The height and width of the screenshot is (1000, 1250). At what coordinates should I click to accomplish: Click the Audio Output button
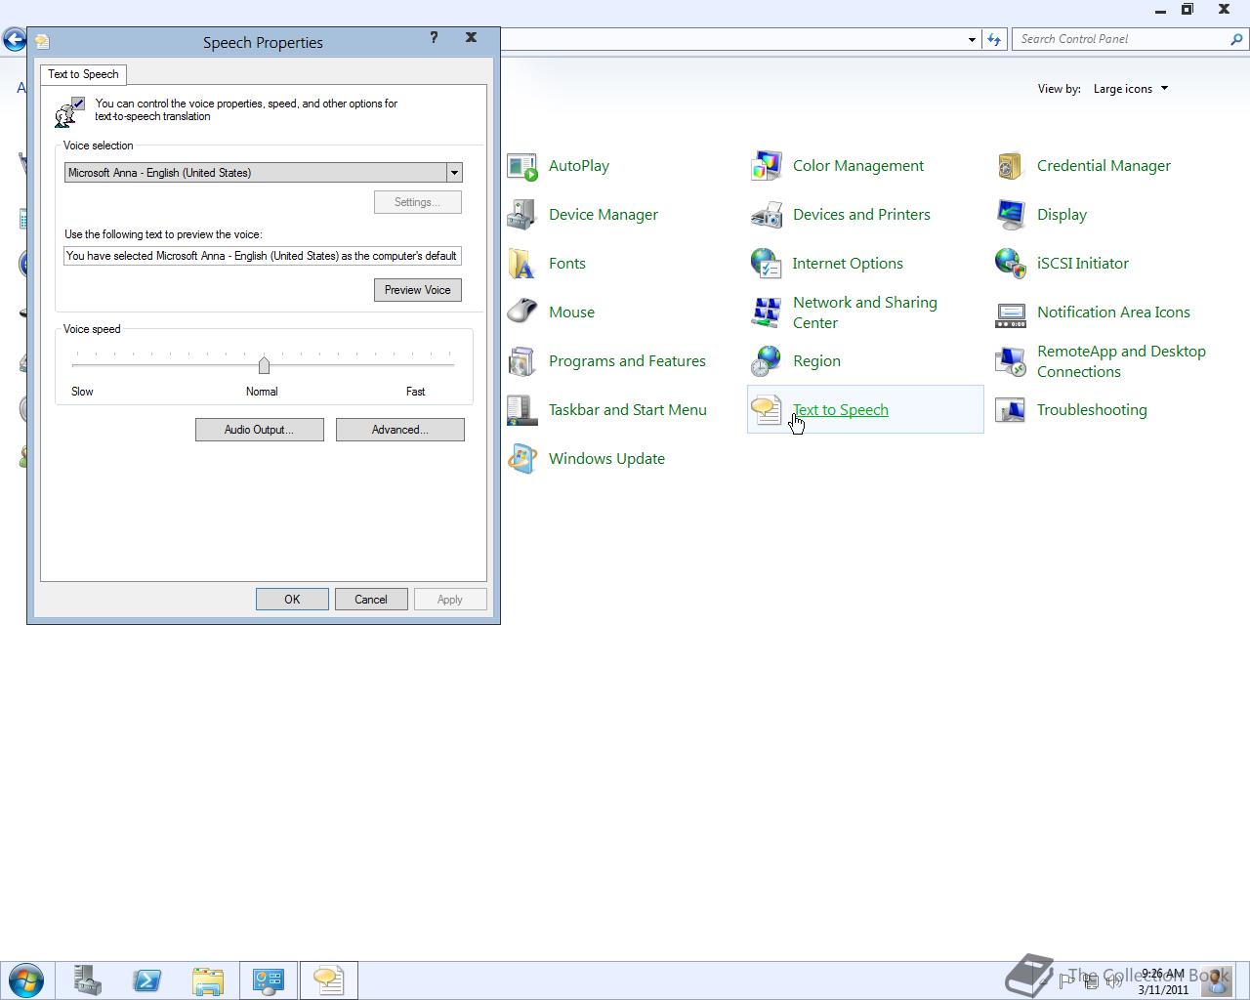260,430
